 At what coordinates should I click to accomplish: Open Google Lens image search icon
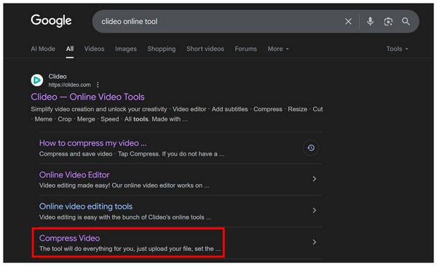pos(388,21)
